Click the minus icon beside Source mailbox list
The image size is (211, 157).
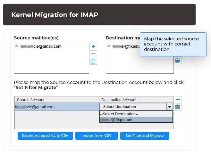[93, 54]
